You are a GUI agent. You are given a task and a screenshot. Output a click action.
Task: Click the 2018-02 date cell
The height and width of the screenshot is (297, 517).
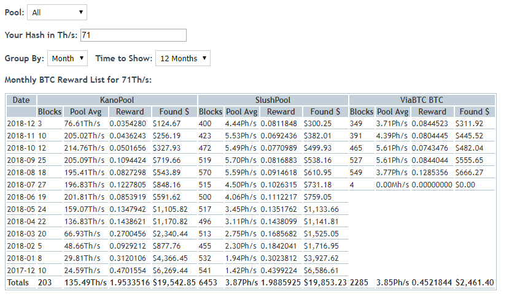21,246
